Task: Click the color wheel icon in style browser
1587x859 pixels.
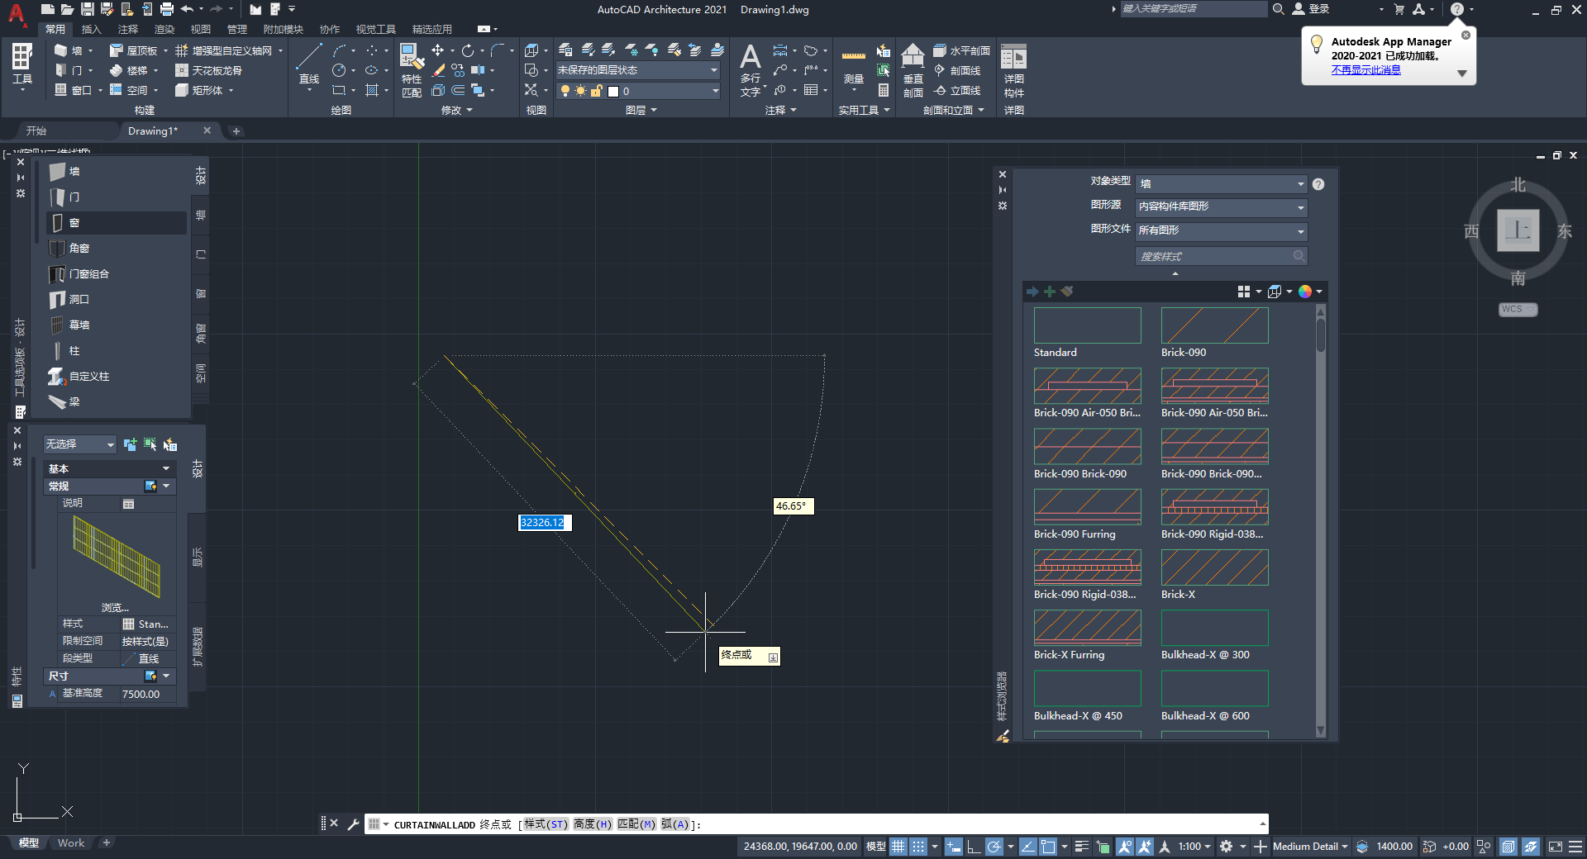Action: (x=1305, y=292)
